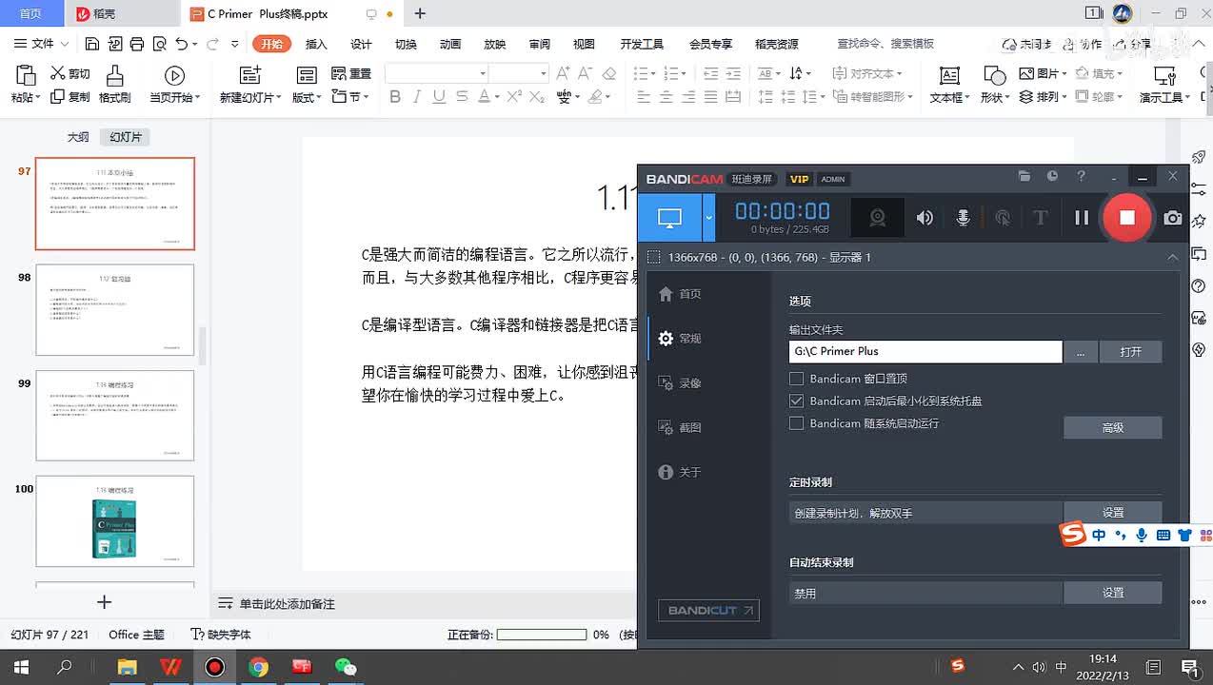Toggle Underline formatting
Screen dimensions: 1213x685
[439, 96]
